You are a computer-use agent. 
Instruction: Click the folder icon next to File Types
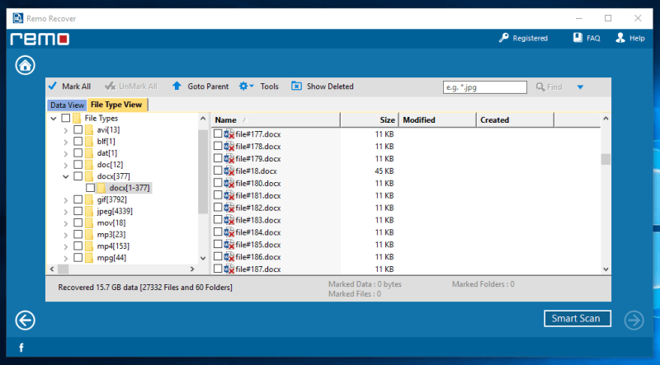[77, 118]
